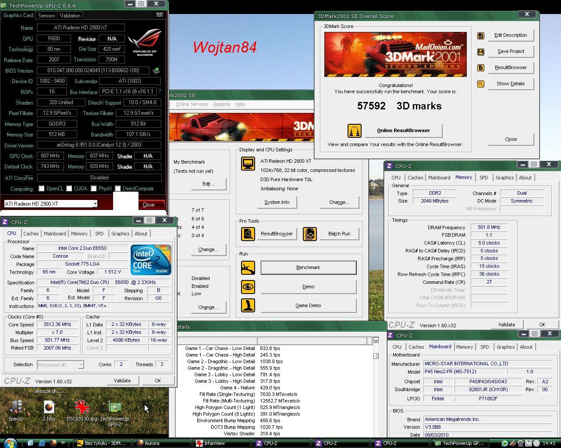Open DSC03130.jpg desktop image

point(82,411)
